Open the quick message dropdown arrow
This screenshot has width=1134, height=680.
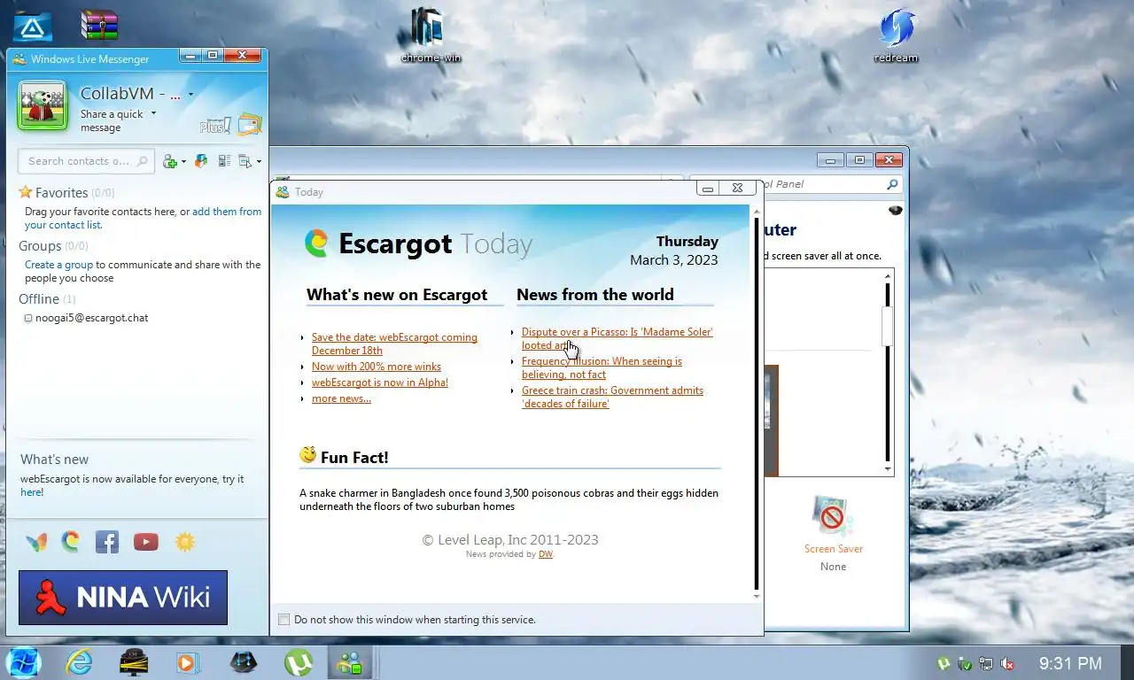click(153, 113)
